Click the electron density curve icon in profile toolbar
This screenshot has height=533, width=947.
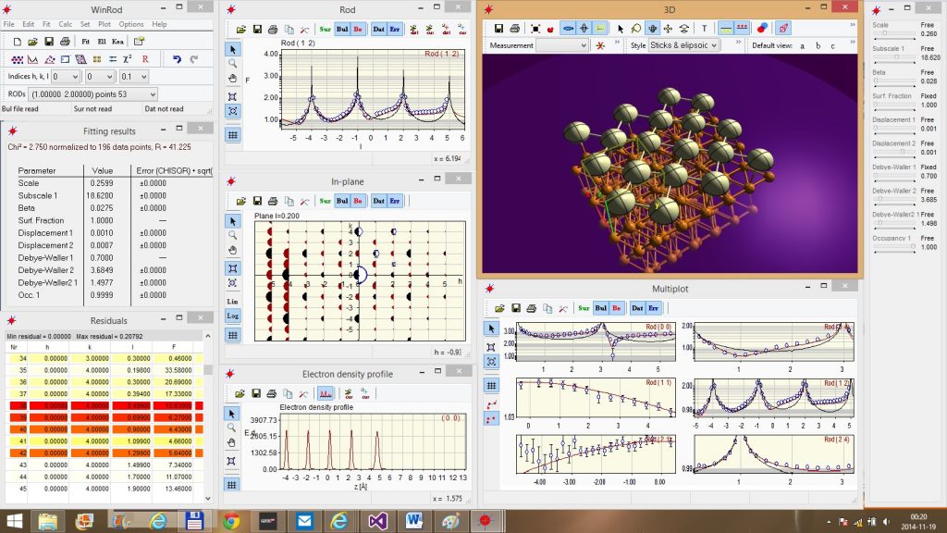[326, 393]
